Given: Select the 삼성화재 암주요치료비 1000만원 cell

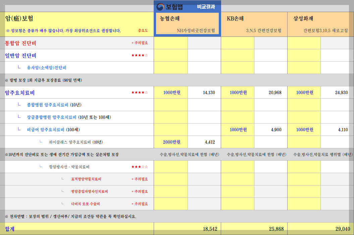Looking at the screenshot, I should click(x=304, y=92).
